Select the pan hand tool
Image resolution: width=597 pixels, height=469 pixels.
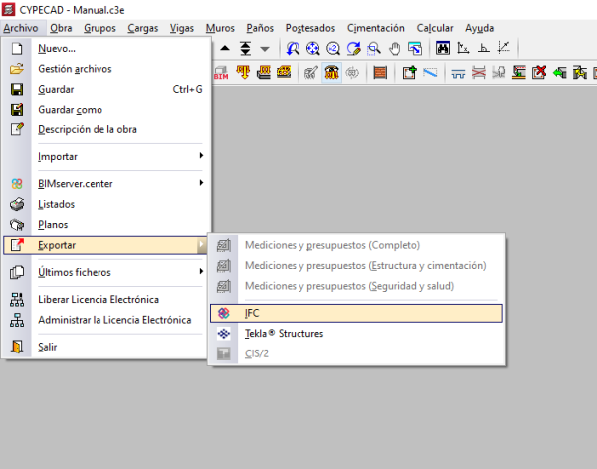point(394,49)
